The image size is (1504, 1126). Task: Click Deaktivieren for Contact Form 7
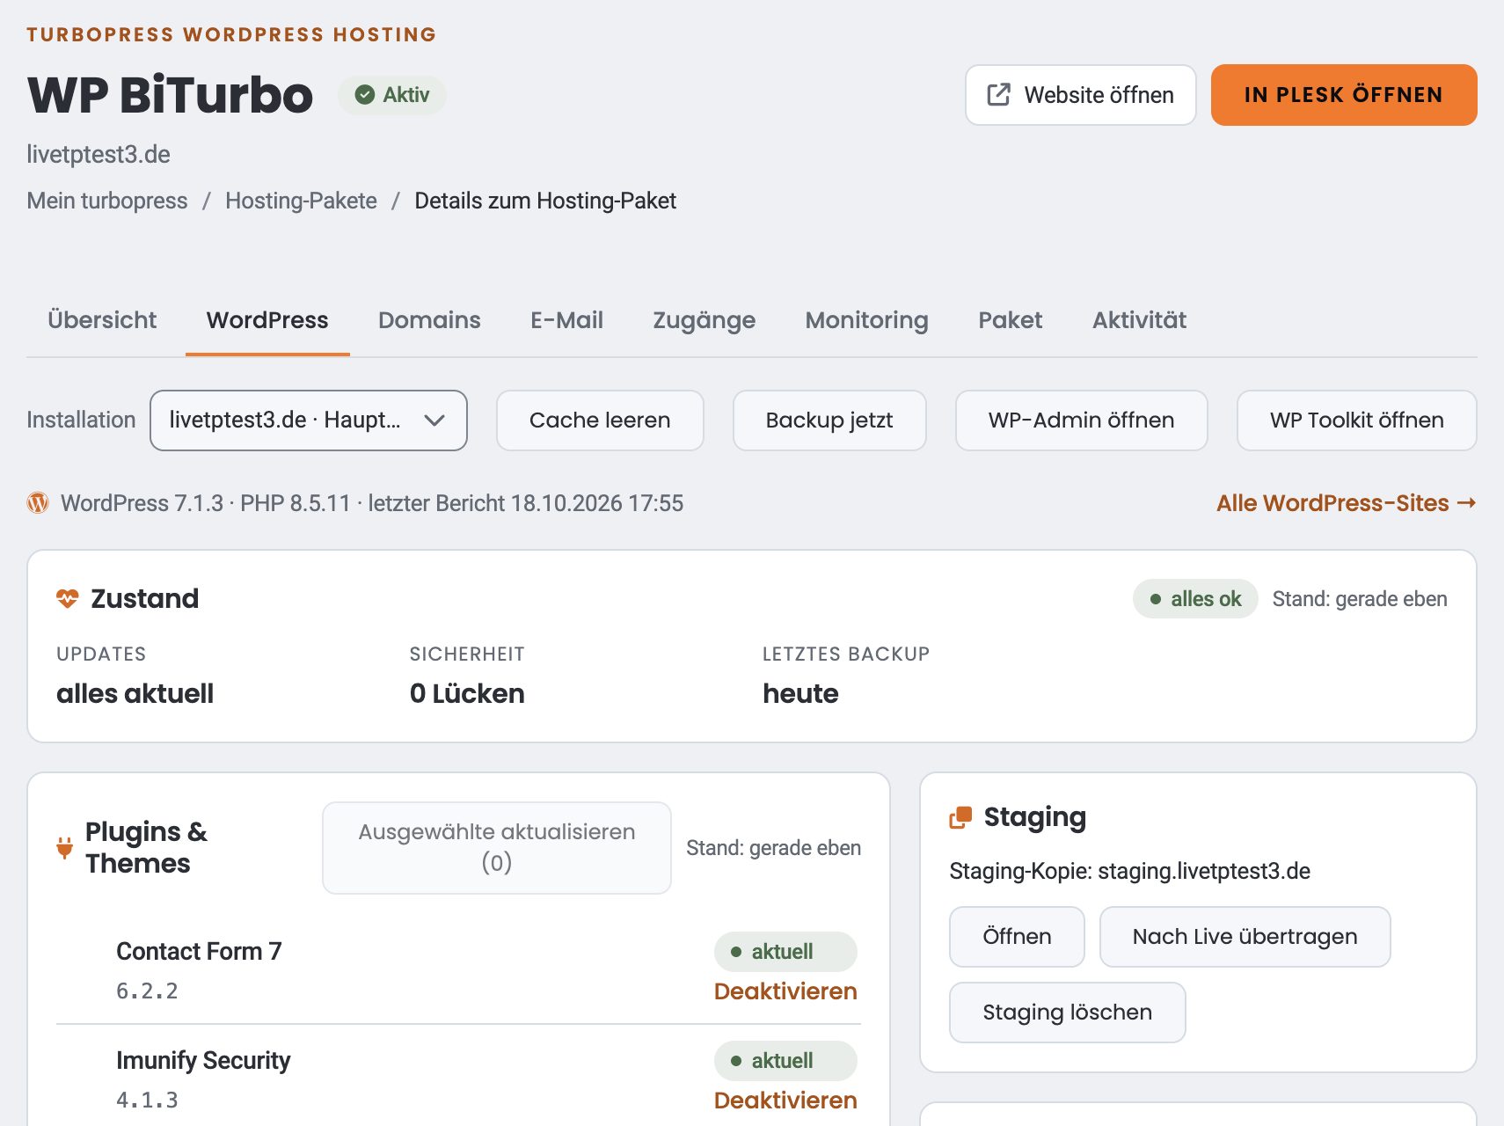785,991
